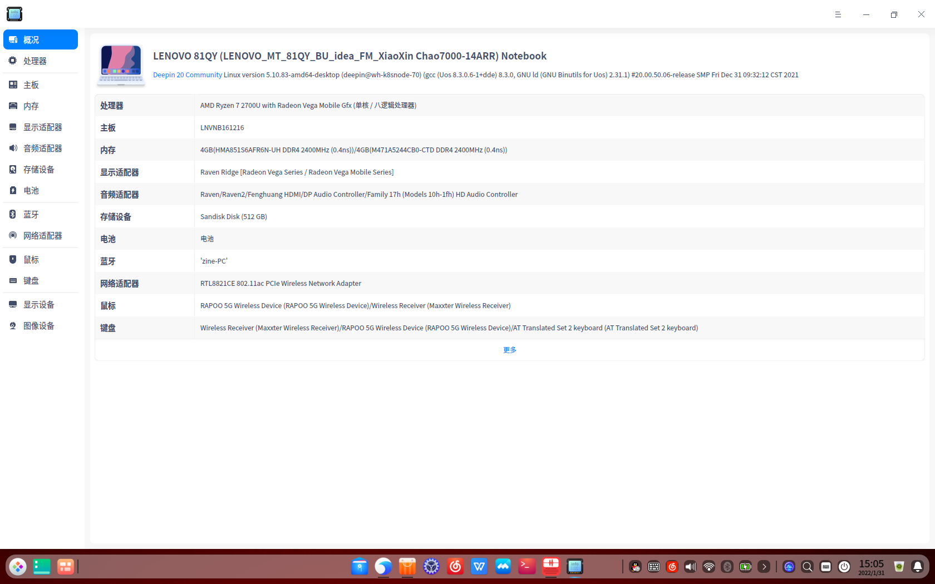Open 显示设备 monitor section in sidebar

41,304
